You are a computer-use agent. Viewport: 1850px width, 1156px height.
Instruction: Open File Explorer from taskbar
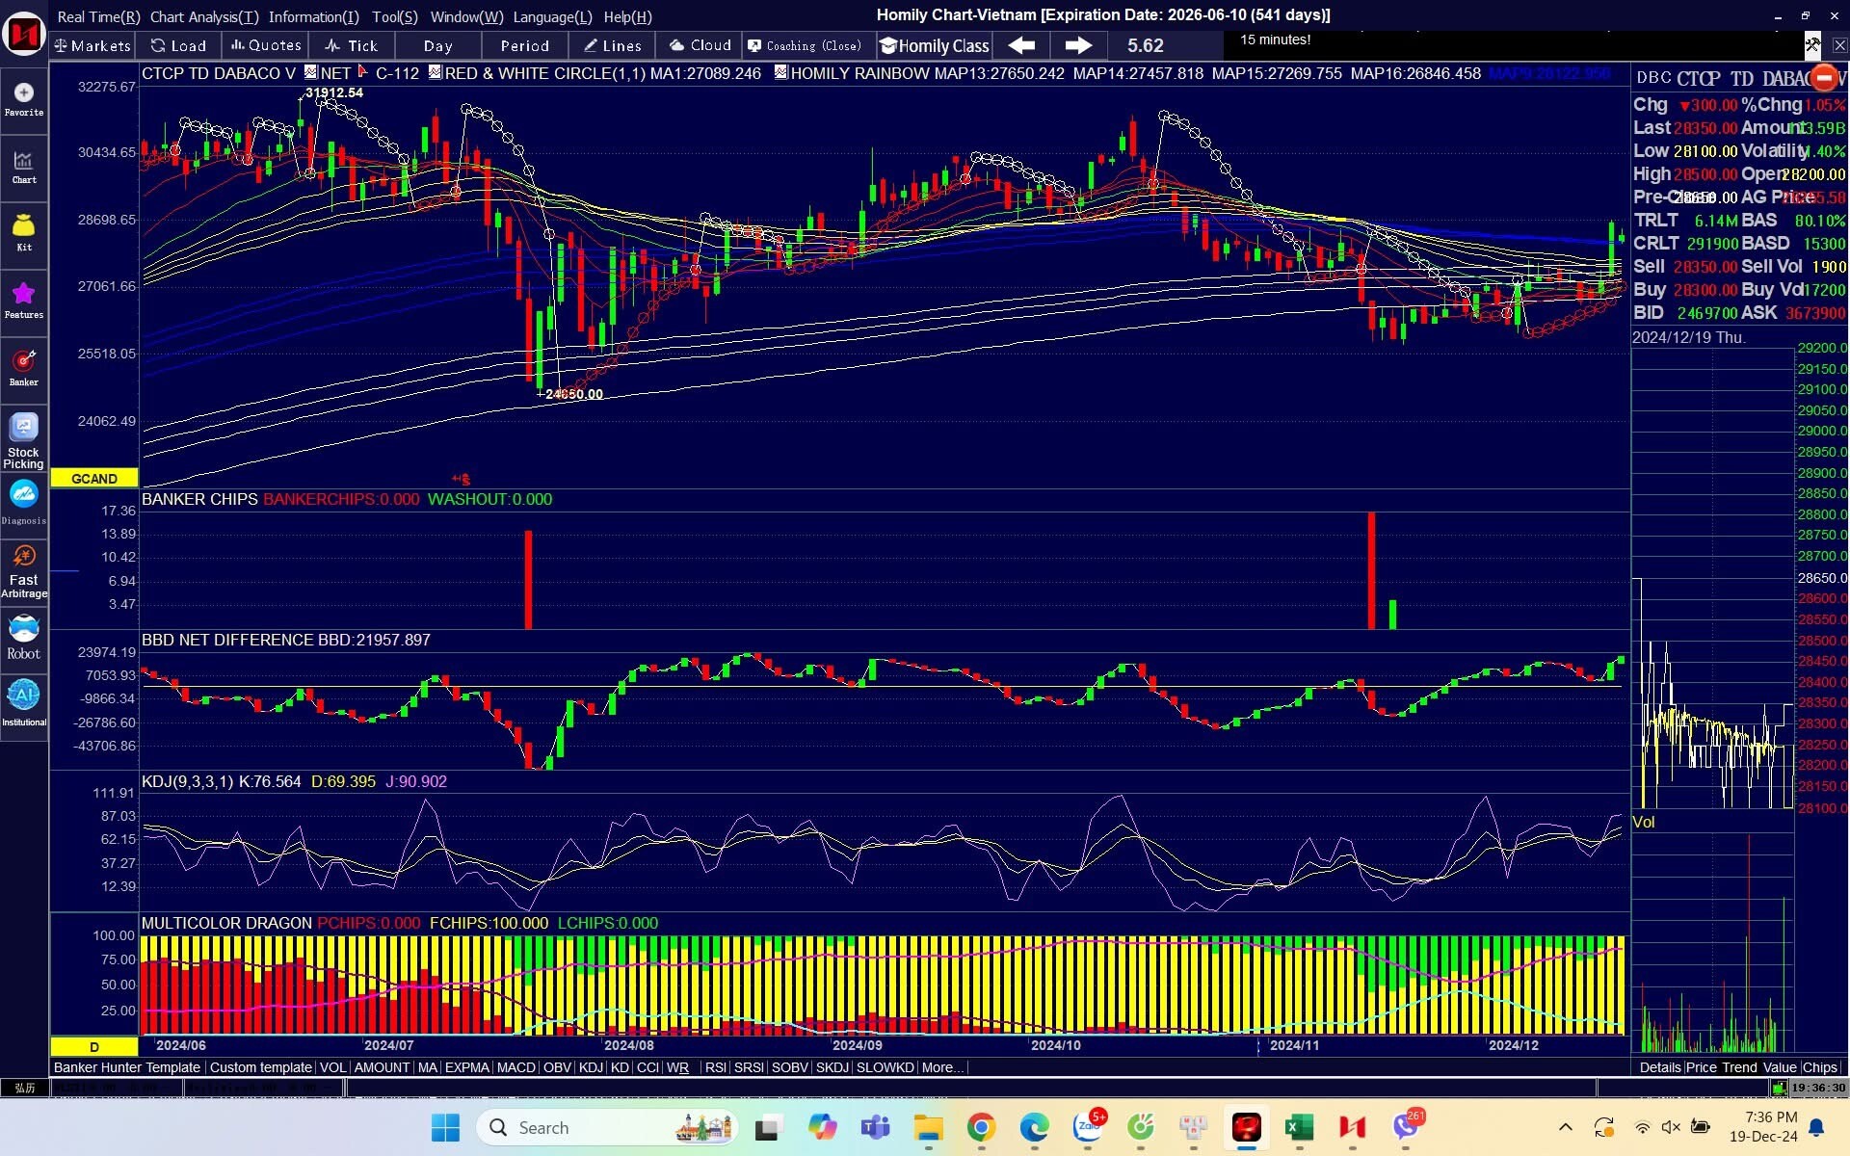(x=928, y=1127)
